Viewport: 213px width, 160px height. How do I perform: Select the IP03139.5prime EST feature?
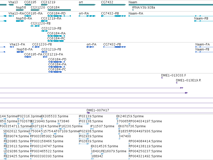point(85,119)
